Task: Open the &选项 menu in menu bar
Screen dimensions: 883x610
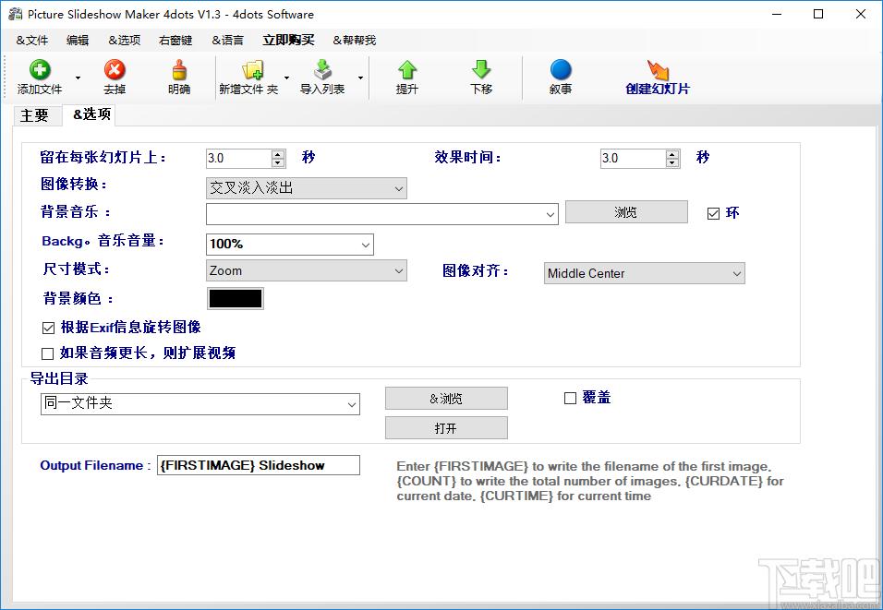Action: 125,40
